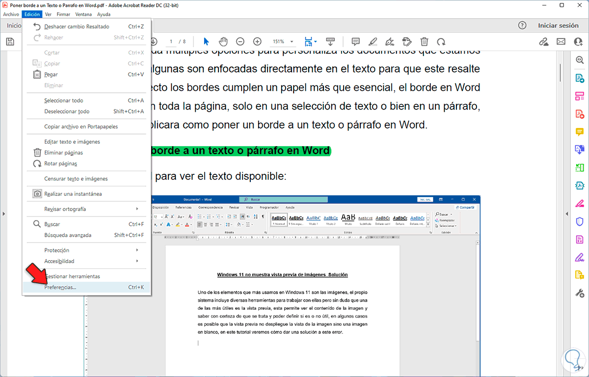Viewport: 589px width, 377px height.
Task: Zoom in with the plus icon
Action: point(257,42)
